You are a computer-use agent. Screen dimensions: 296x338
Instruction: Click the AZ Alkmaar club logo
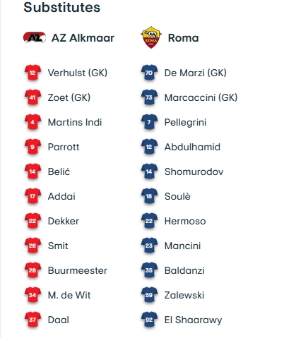coord(35,37)
